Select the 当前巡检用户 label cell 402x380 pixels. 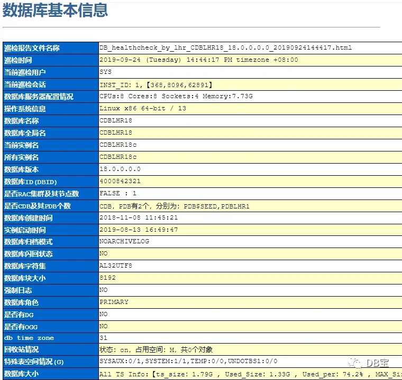click(51, 72)
